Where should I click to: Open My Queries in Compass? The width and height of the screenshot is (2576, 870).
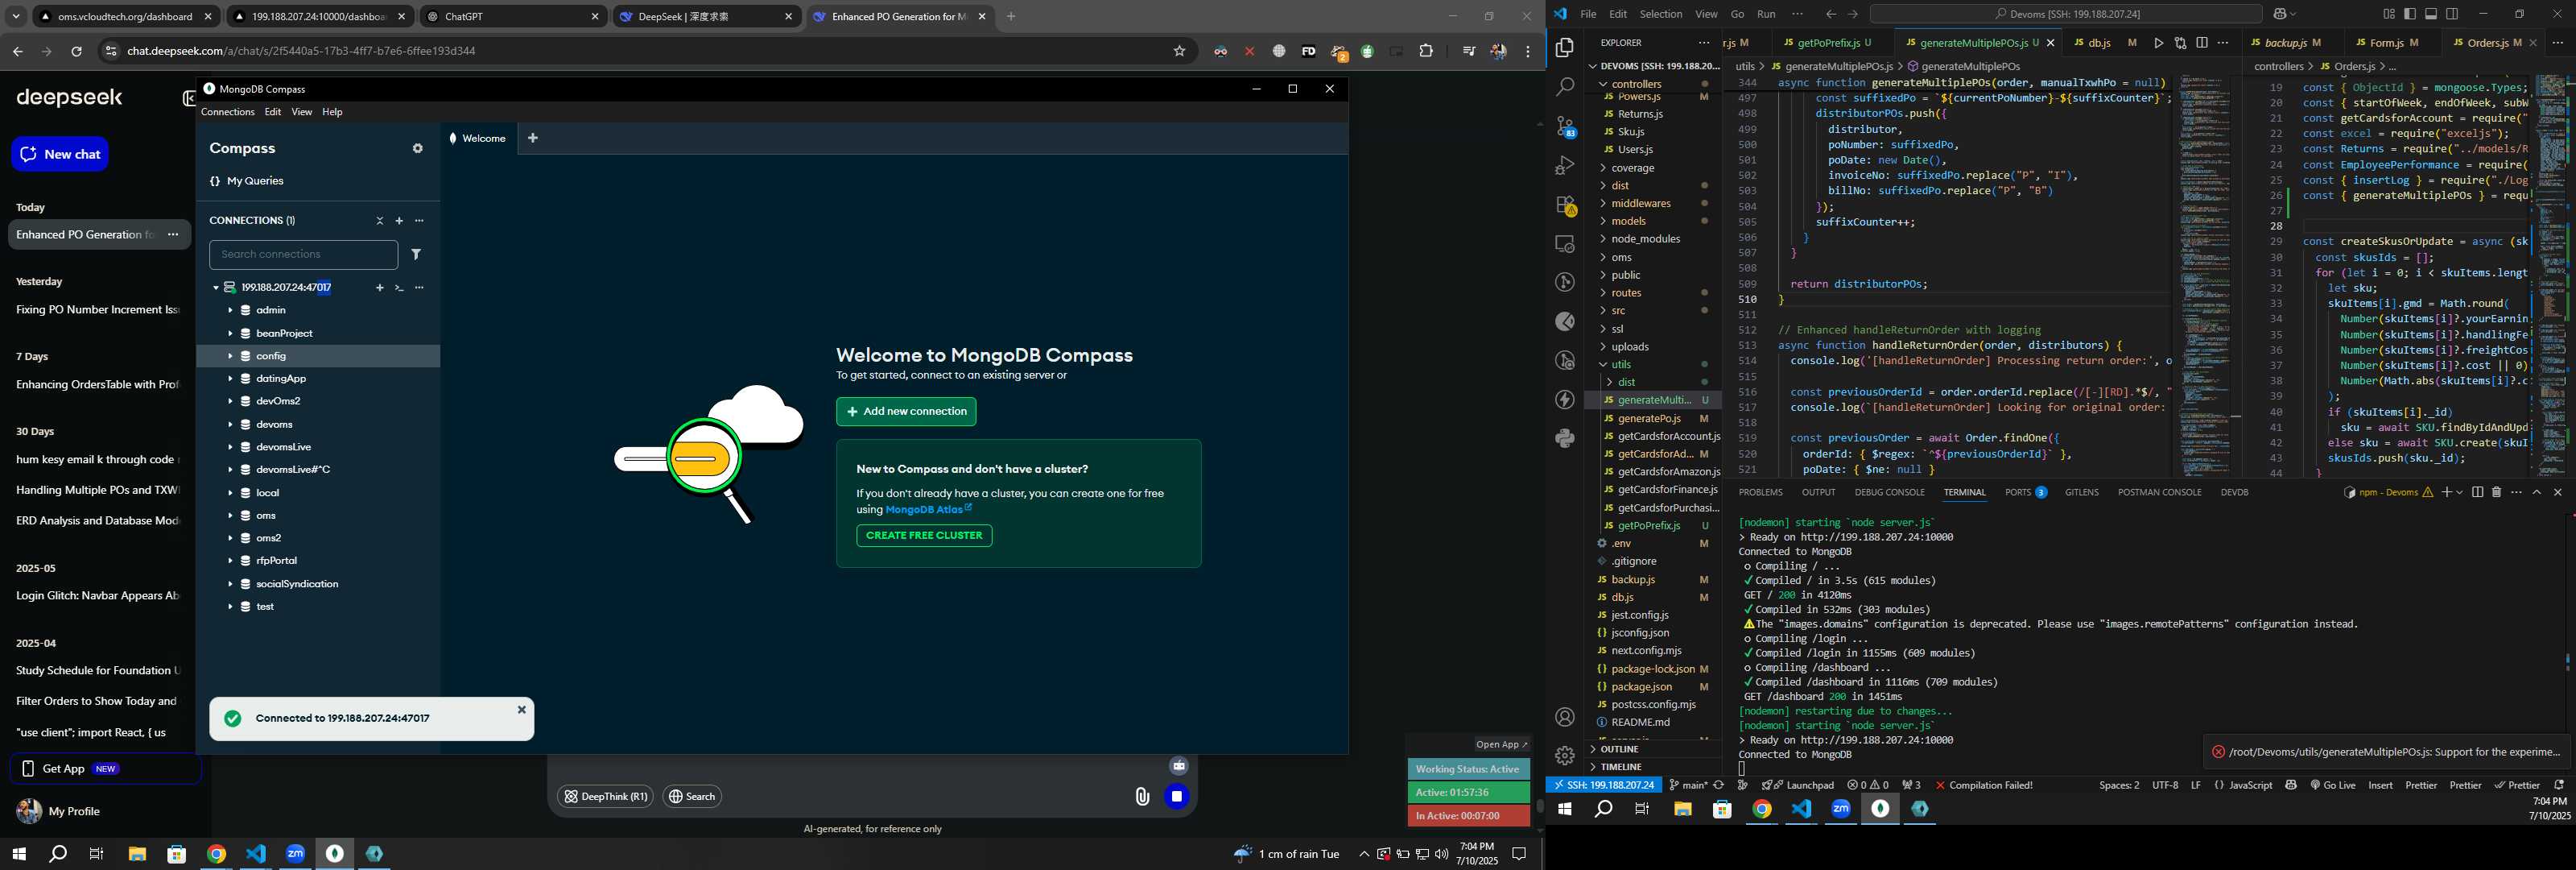[x=247, y=181]
